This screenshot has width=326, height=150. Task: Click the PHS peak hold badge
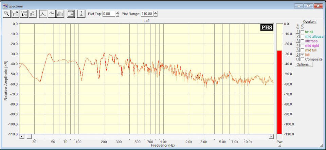click(267, 27)
